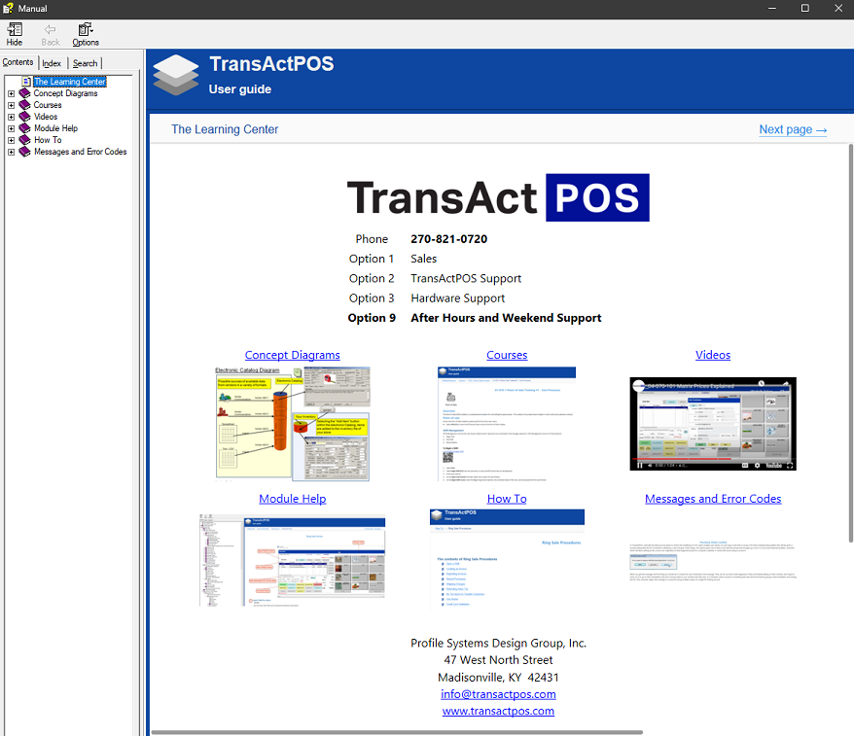Click the Electronic Catalog Diagram thumbnail
854x736 pixels.
click(293, 424)
